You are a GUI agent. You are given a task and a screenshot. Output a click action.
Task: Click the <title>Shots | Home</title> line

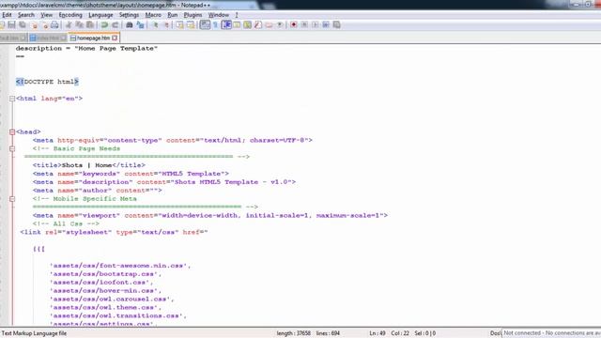[89, 165]
